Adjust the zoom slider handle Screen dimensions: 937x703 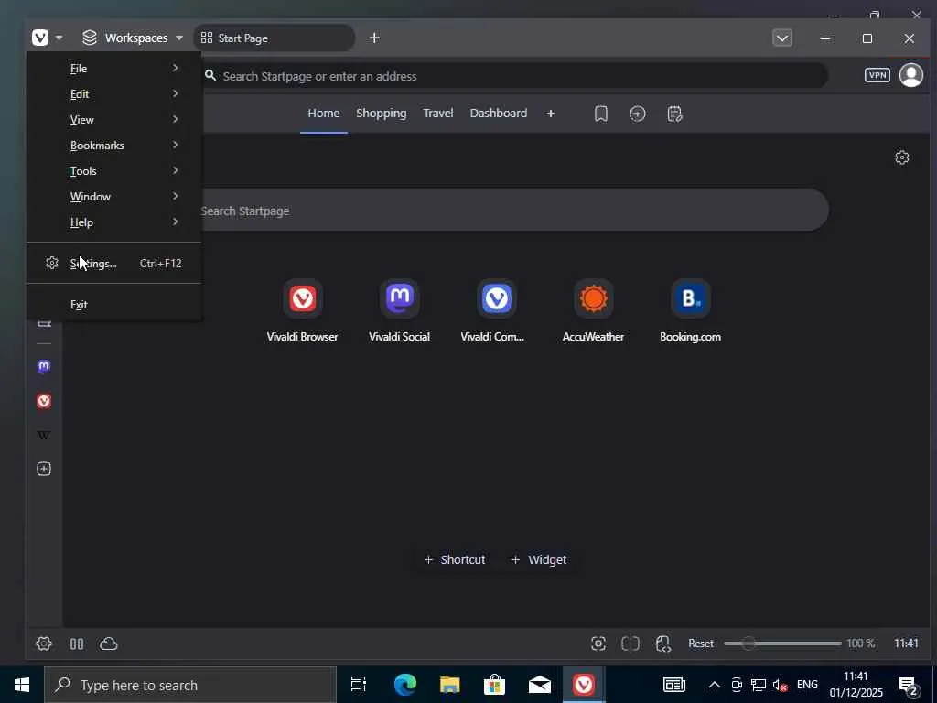[x=748, y=644]
